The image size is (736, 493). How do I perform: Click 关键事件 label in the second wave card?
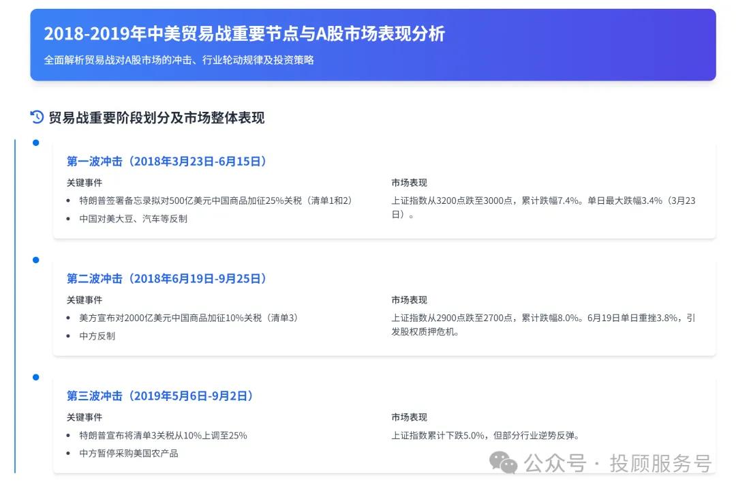[x=85, y=300]
